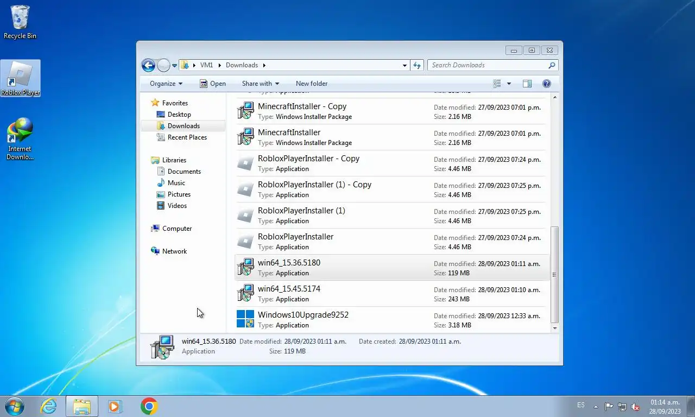Open the Recycle Bin desktop icon
Viewport: 695px width, 417px height.
click(x=20, y=22)
